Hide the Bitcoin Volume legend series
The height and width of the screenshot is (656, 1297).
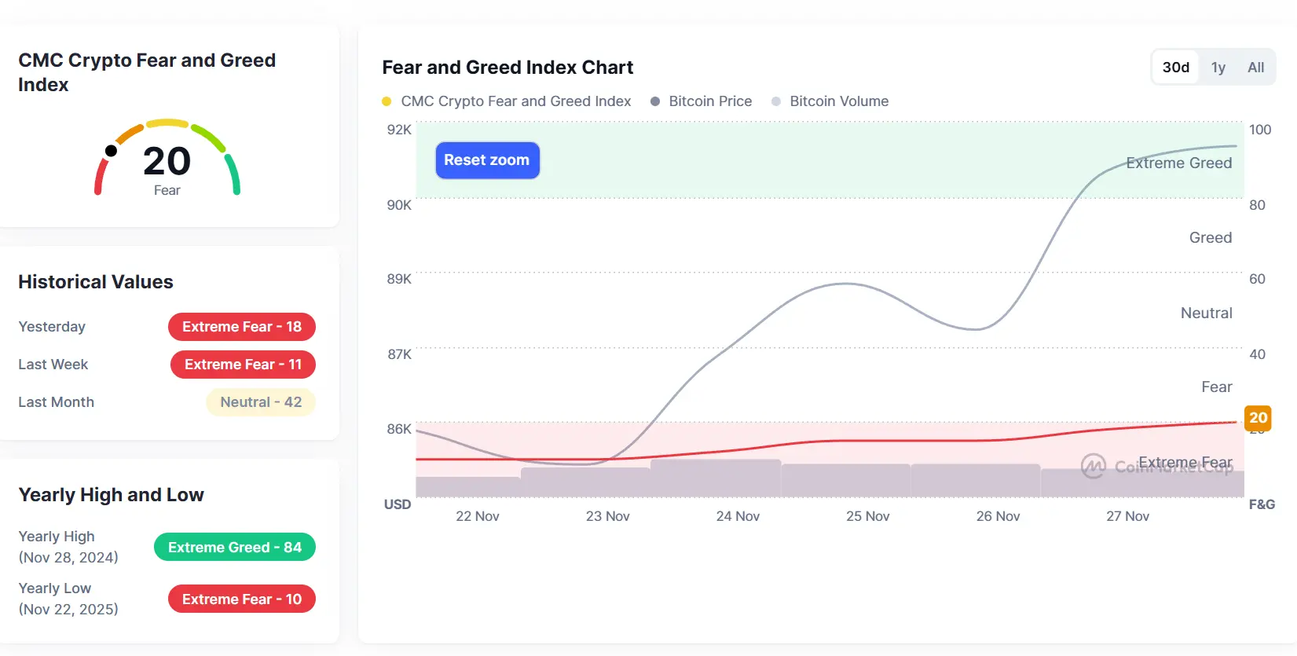pyautogui.click(x=839, y=101)
